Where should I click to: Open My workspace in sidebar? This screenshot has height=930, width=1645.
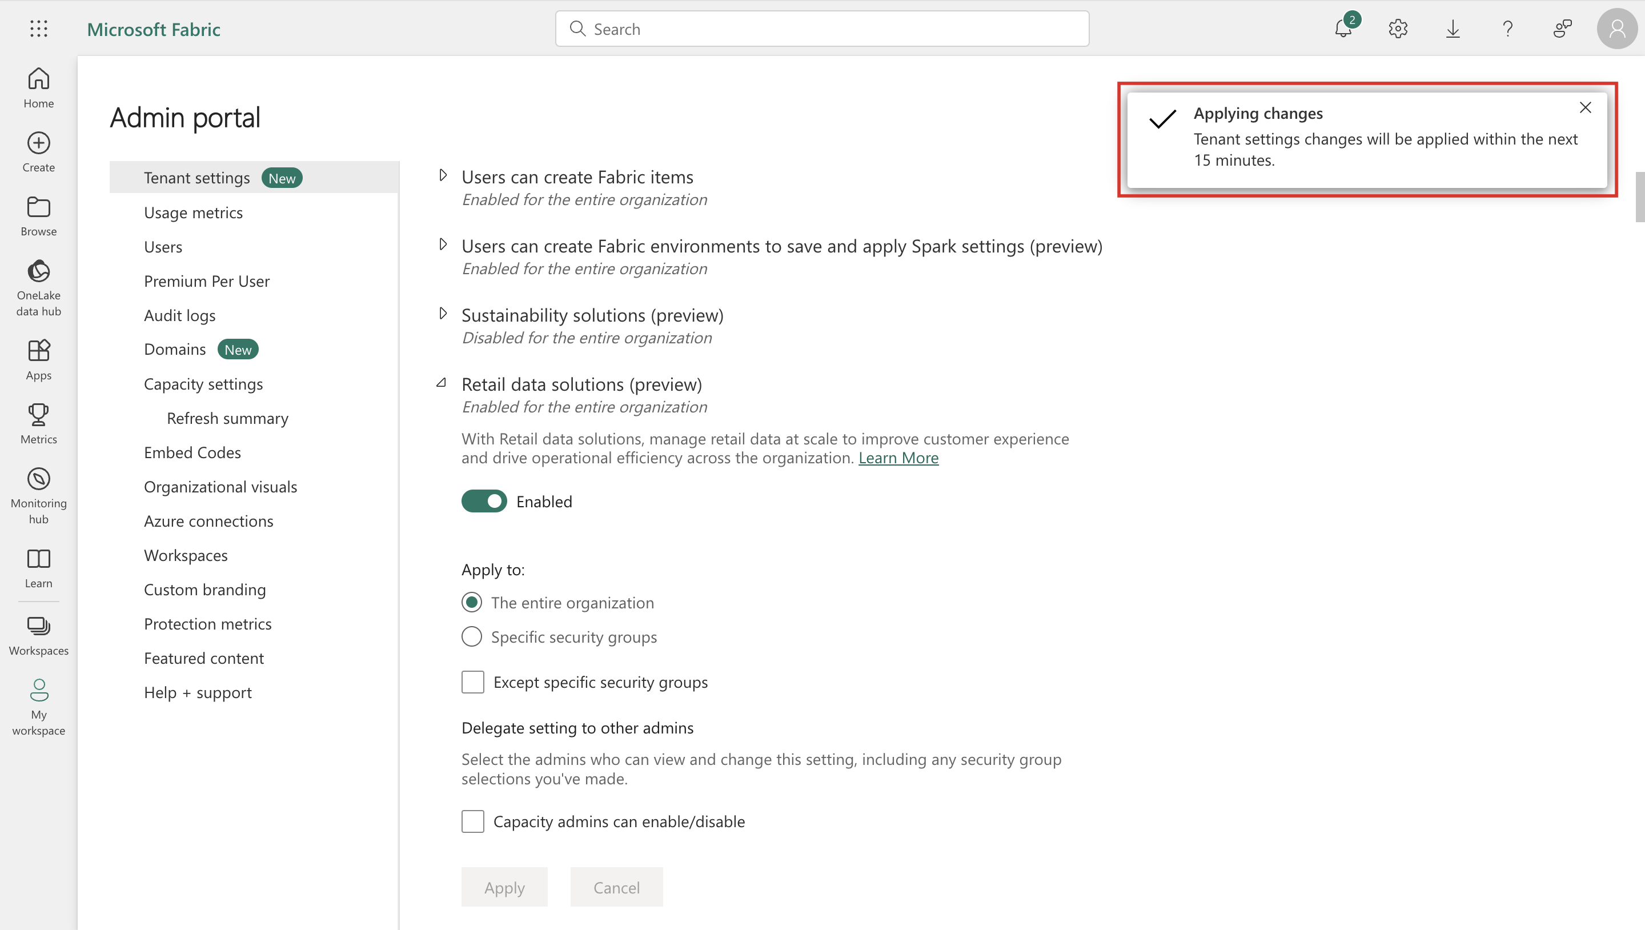(38, 708)
